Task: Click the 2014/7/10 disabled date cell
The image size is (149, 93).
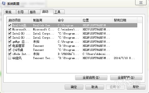Action: pos(124,58)
